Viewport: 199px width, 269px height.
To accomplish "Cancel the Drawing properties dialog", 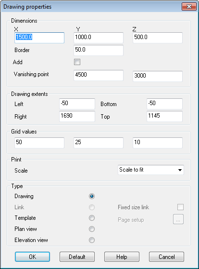I will click(x=166, y=256).
